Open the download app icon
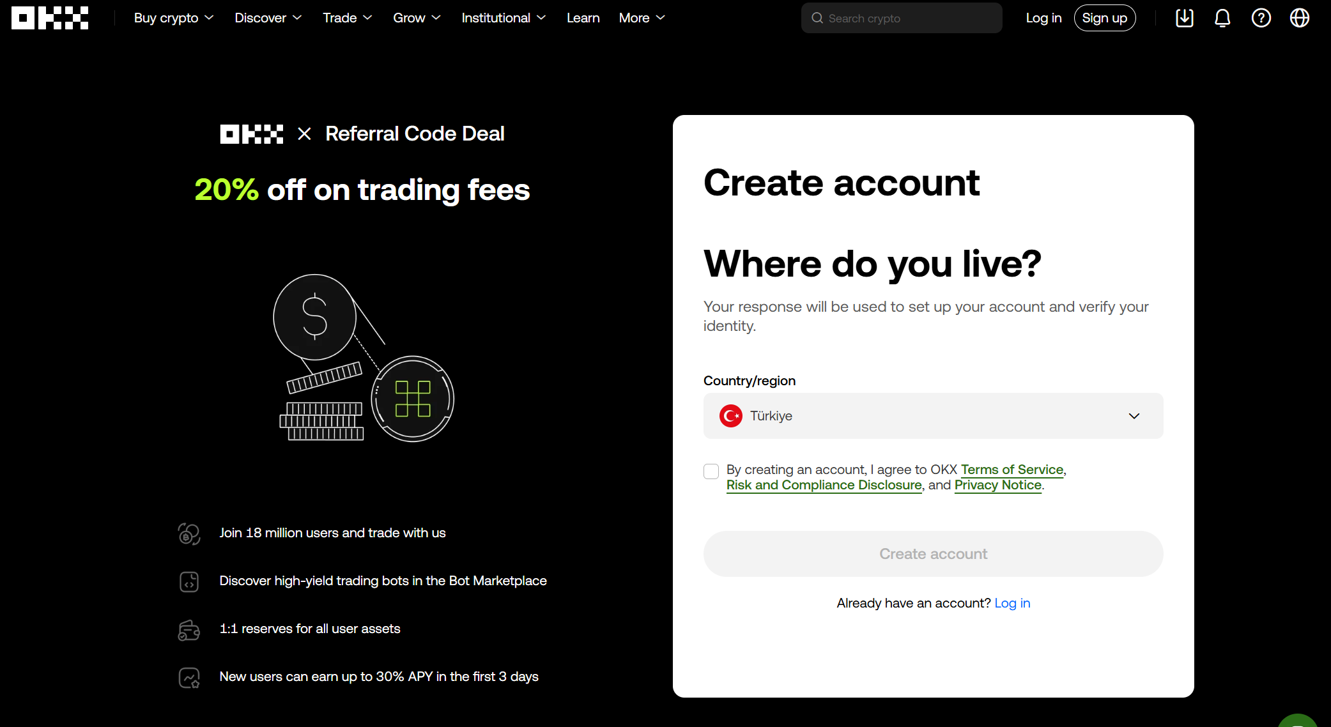Viewport: 1331px width, 727px height. [1184, 18]
